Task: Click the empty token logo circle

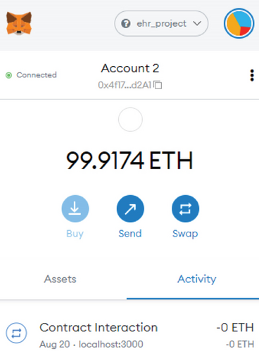Action: pos(130,119)
